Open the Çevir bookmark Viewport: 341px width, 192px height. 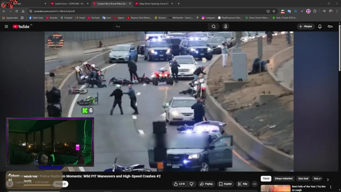point(107,18)
